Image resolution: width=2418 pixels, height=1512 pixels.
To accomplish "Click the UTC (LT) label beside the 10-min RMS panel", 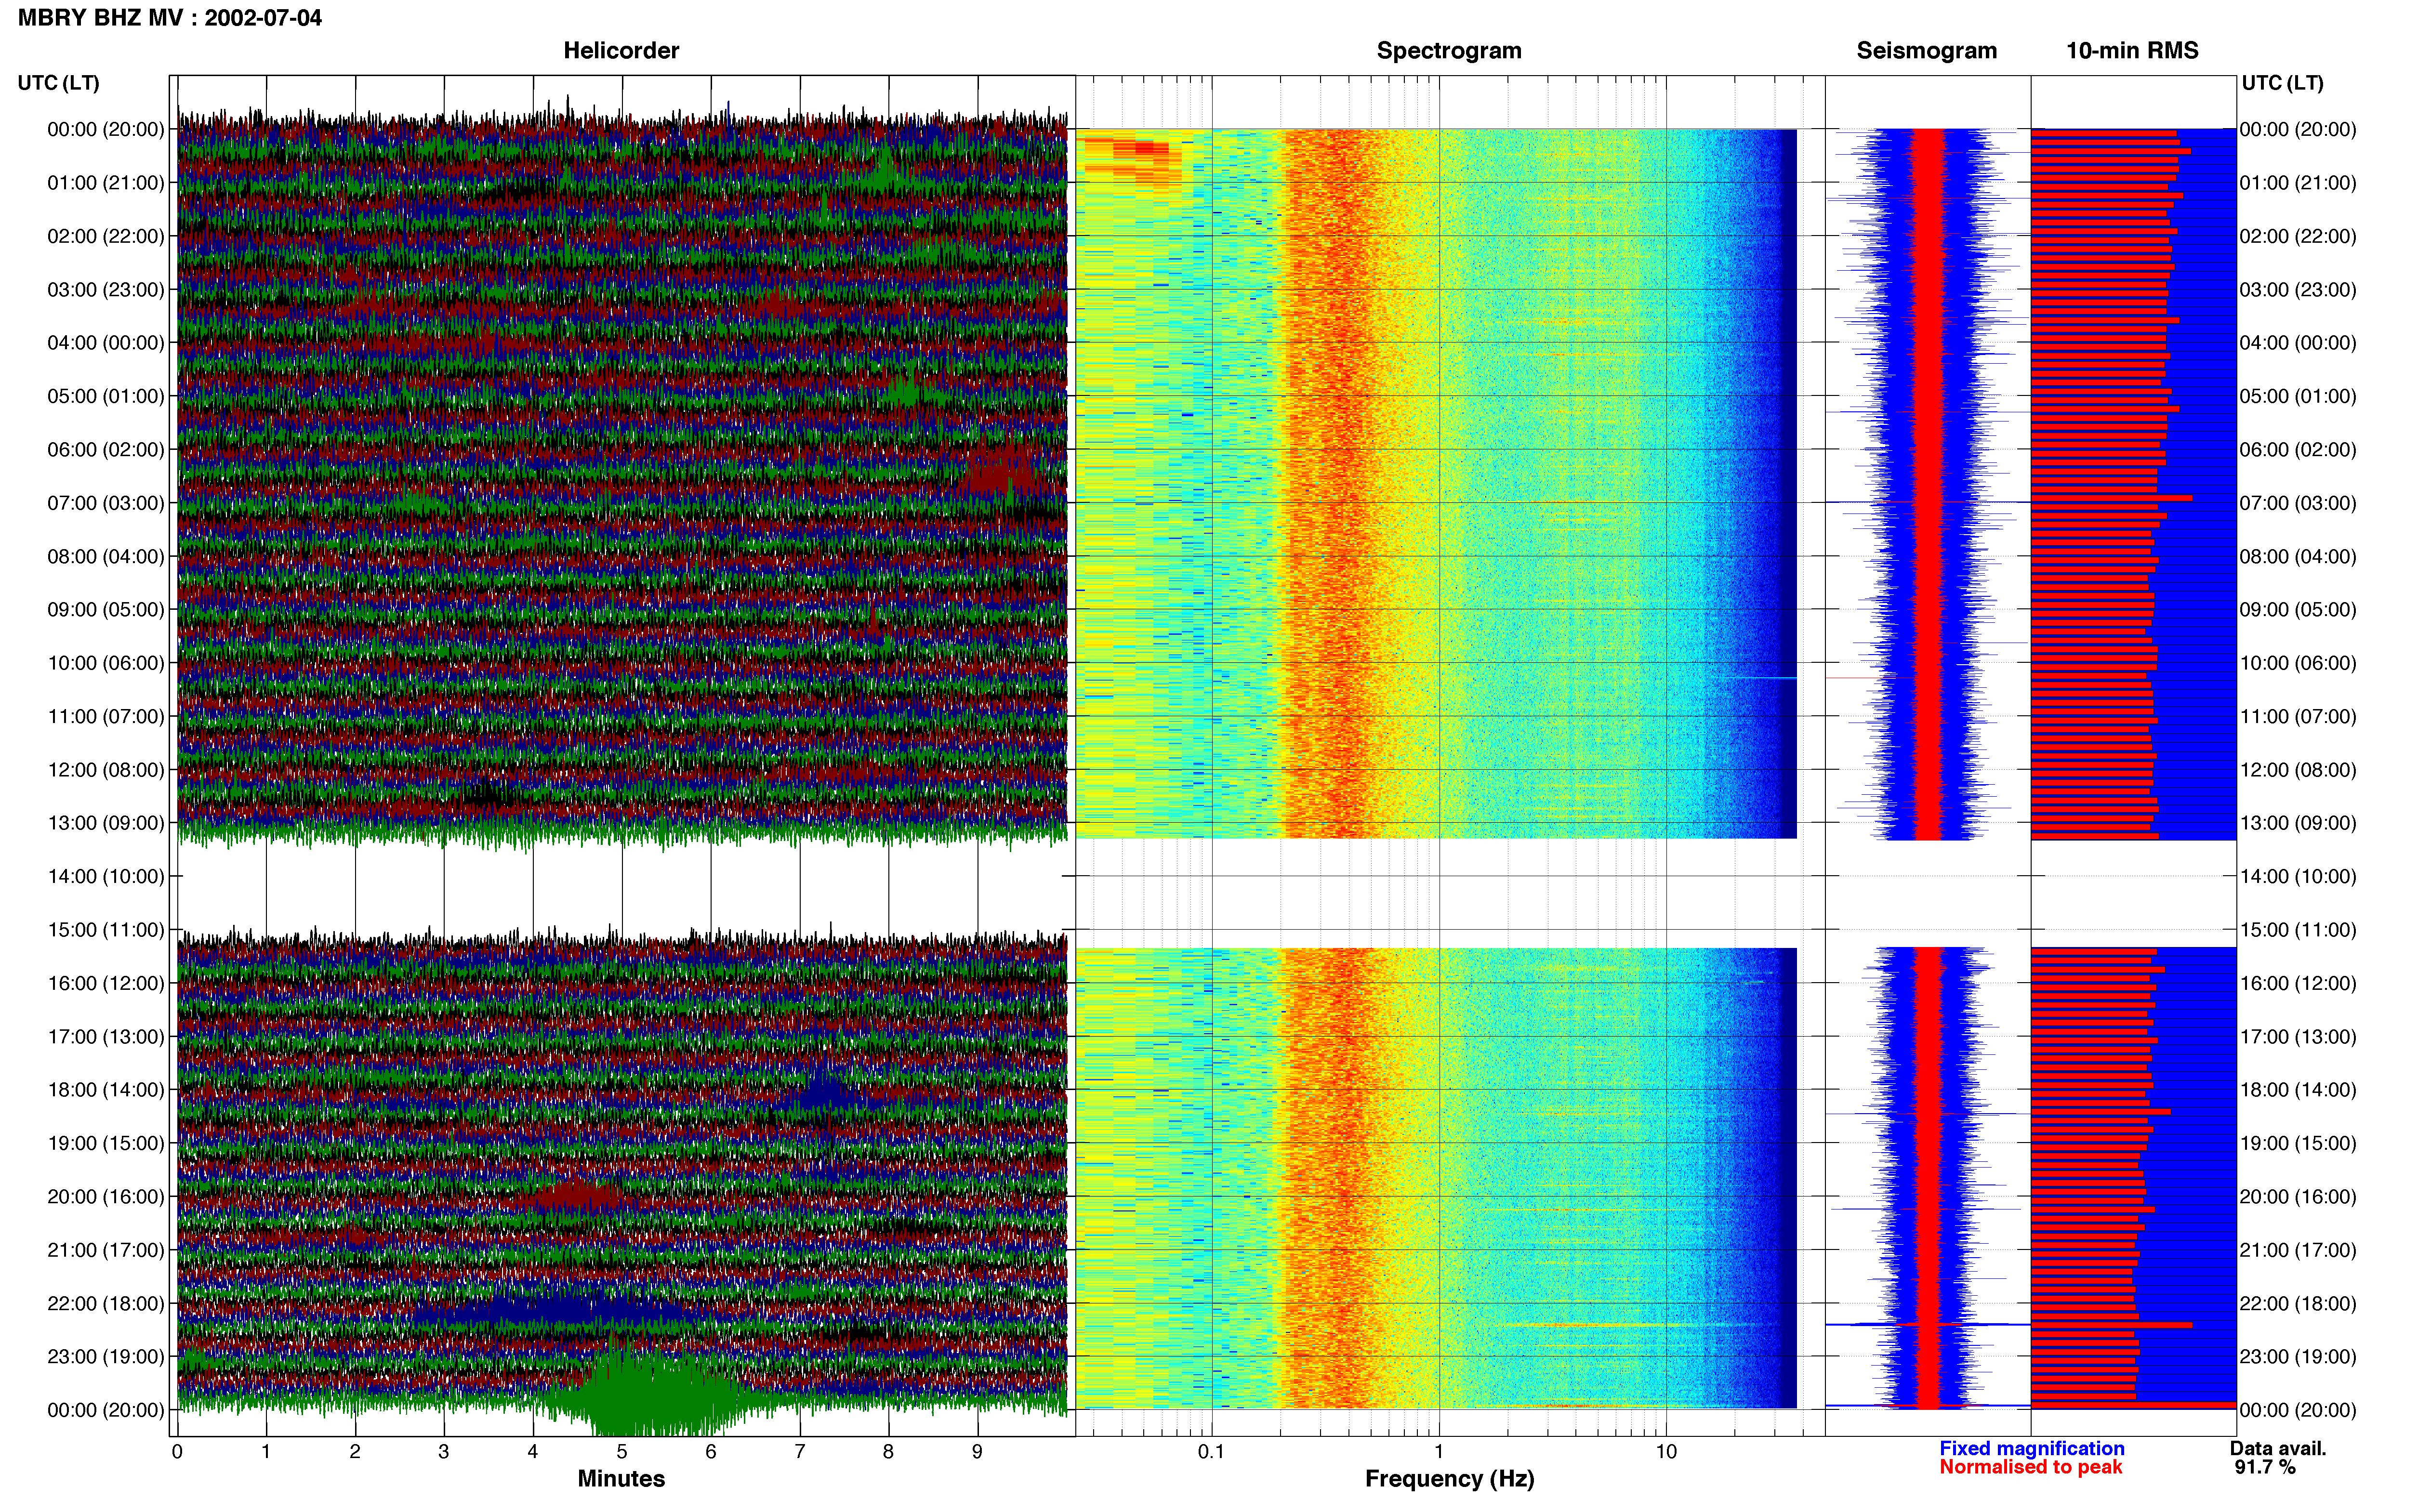I will coord(2282,83).
